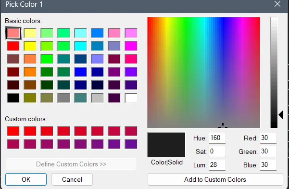Pick the pure blue basic color swatch
The width and height of the screenshot is (289, 189).
[x=80, y=72]
